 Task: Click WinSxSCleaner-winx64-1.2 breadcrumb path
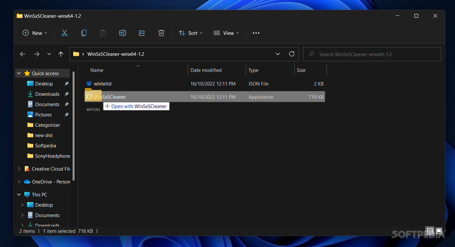[x=116, y=54]
